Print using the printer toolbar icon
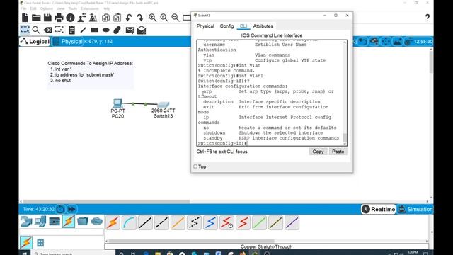Screen dimensions: 453x255 [59, 18]
